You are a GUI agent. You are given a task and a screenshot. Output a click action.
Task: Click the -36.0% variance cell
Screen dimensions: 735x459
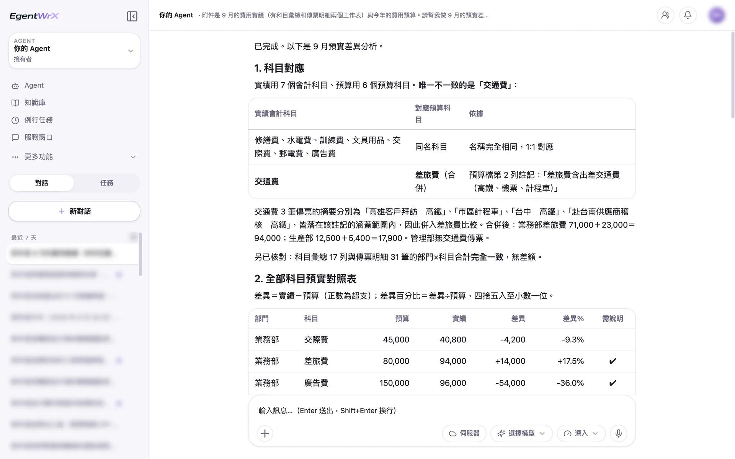(x=570, y=383)
